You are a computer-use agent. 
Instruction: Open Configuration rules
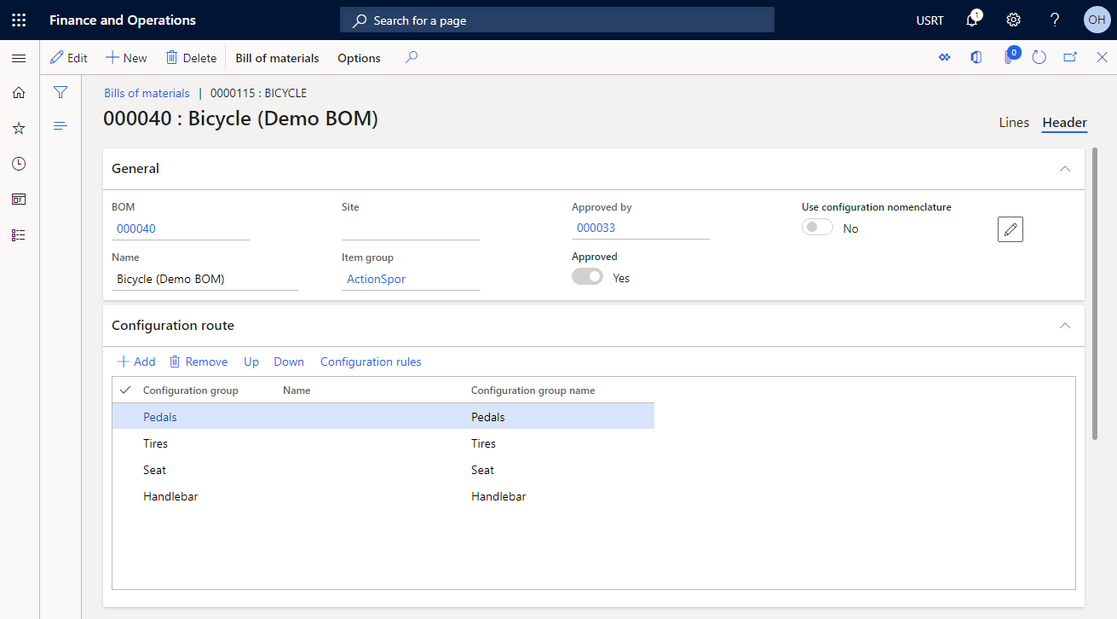tap(371, 362)
